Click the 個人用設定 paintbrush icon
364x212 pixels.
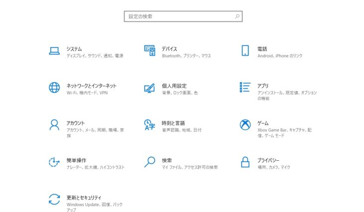pyautogui.click(x=150, y=88)
